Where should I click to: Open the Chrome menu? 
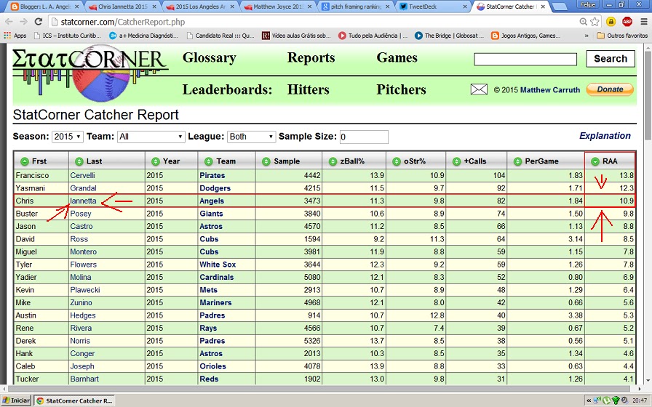pos(644,22)
